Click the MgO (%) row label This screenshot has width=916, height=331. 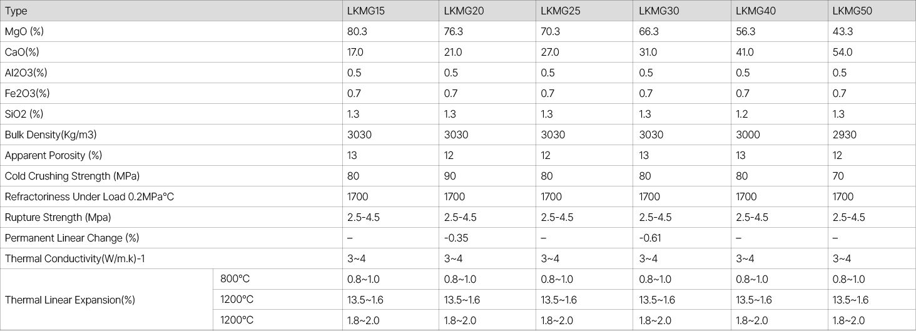[x=24, y=31]
